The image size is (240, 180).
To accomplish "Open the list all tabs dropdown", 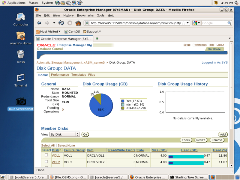I will pos(230,38).
